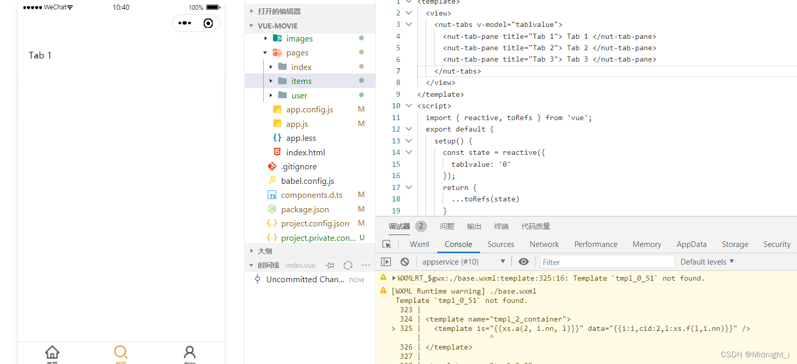
Task: Expand the 大纲 outline section
Action: click(x=251, y=251)
